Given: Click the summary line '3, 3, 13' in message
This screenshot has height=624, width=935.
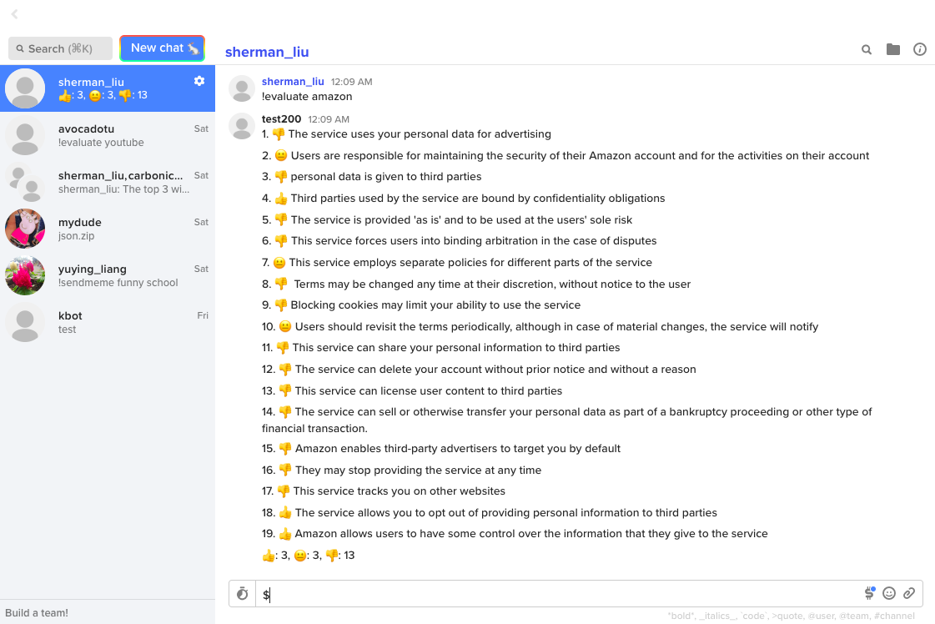Looking at the screenshot, I should point(309,556).
